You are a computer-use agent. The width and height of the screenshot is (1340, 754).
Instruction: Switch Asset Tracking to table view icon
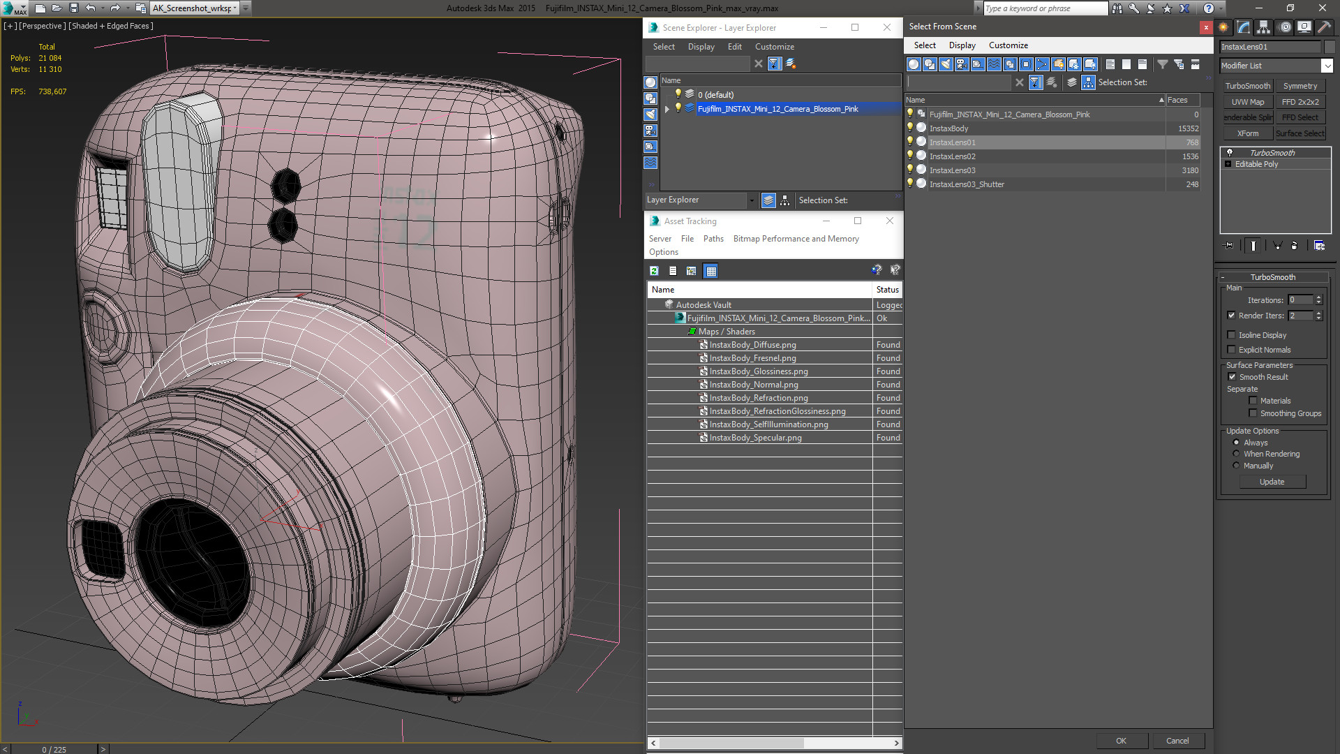pyautogui.click(x=710, y=271)
